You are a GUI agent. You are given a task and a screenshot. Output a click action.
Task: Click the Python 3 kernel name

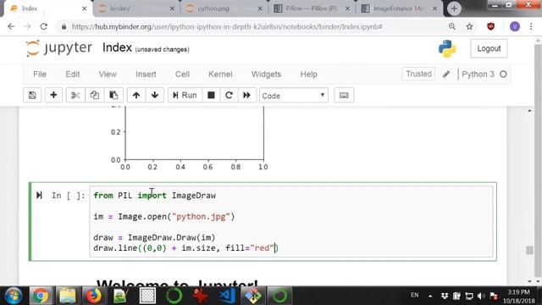click(x=478, y=74)
